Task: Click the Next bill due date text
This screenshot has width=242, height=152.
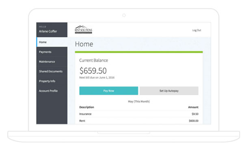Action: point(97,77)
